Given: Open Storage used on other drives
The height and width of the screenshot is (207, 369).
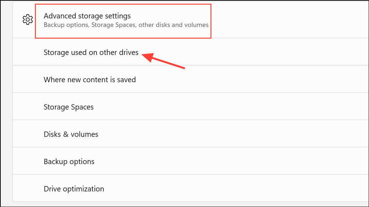Looking at the screenshot, I should [91, 52].
